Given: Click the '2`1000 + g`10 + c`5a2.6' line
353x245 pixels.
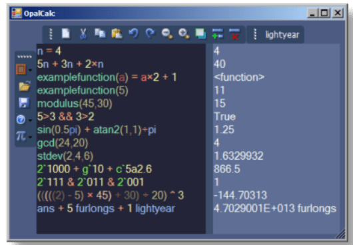Looking at the screenshot, I should [x=95, y=169].
